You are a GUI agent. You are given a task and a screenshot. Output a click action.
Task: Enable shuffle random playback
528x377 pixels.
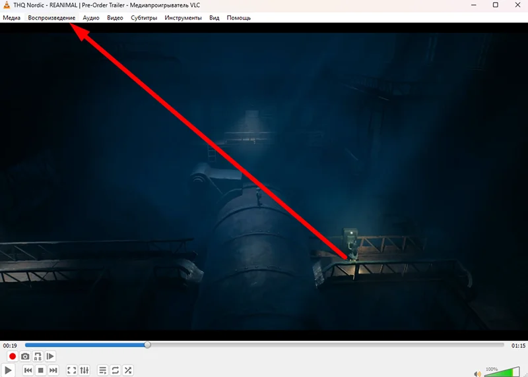click(128, 370)
